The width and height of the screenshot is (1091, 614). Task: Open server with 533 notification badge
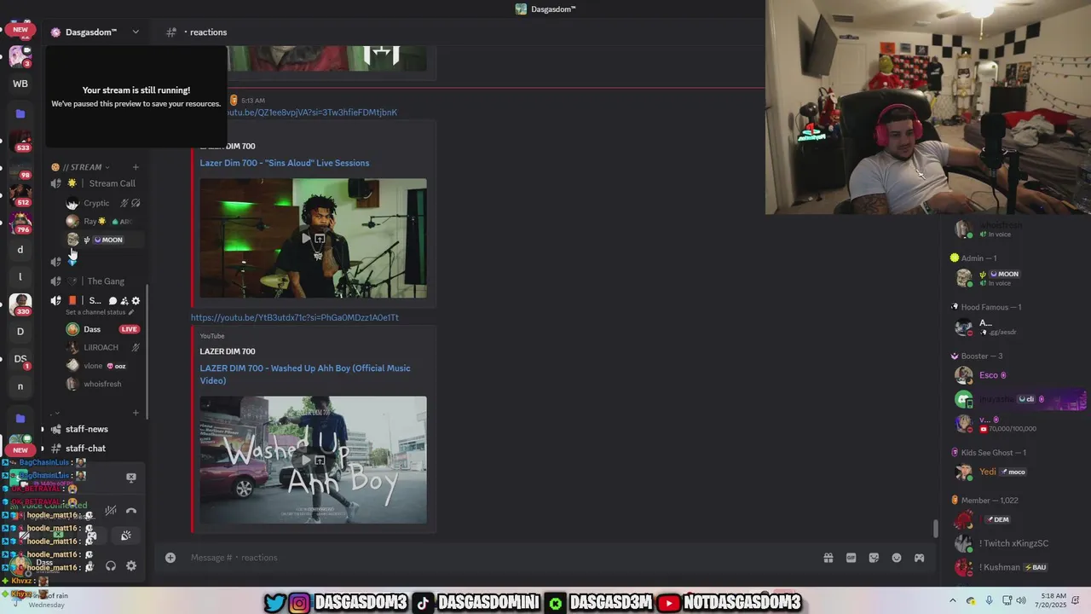click(x=20, y=140)
